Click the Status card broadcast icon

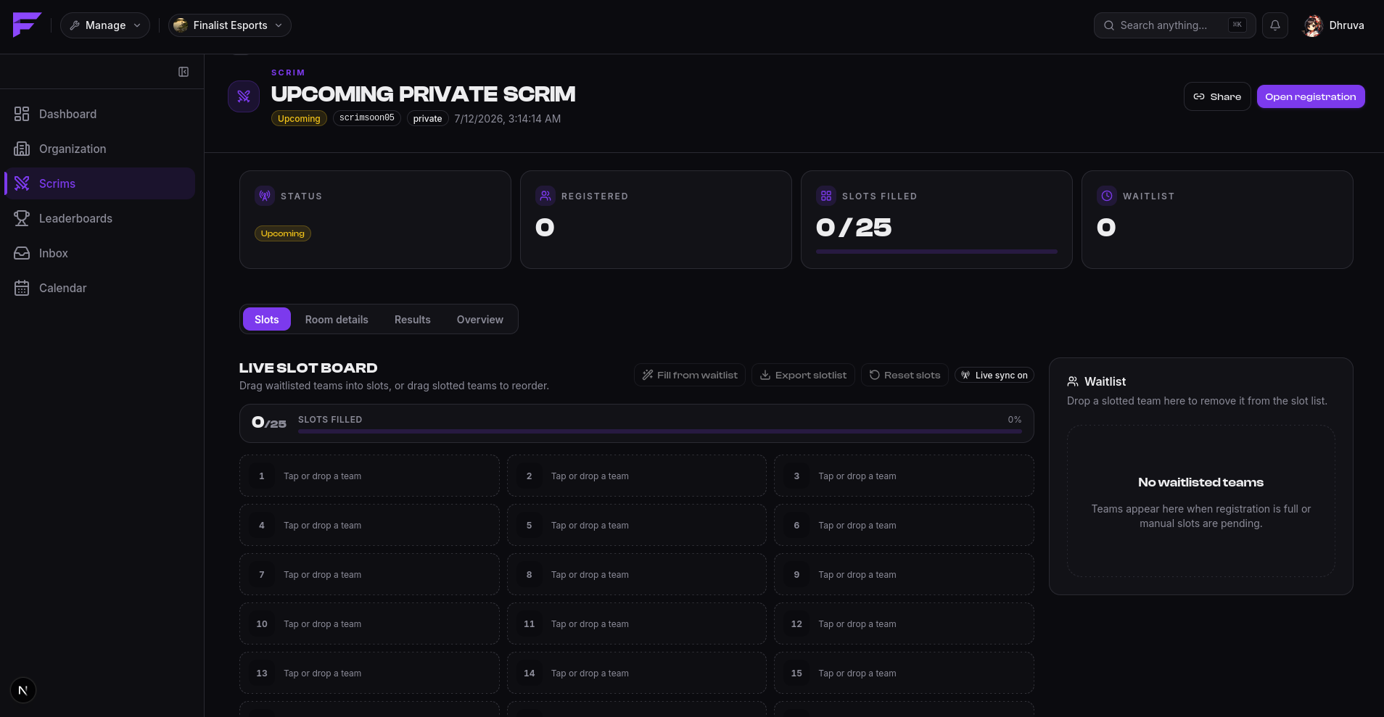tap(265, 196)
